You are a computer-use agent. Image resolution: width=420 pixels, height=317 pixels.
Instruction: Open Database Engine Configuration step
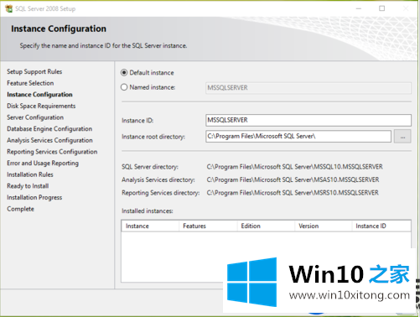point(49,129)
